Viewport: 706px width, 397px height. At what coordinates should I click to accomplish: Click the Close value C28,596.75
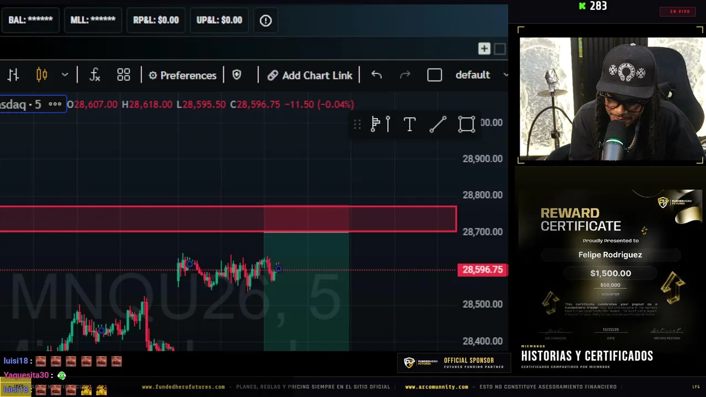tap(255, 104)
